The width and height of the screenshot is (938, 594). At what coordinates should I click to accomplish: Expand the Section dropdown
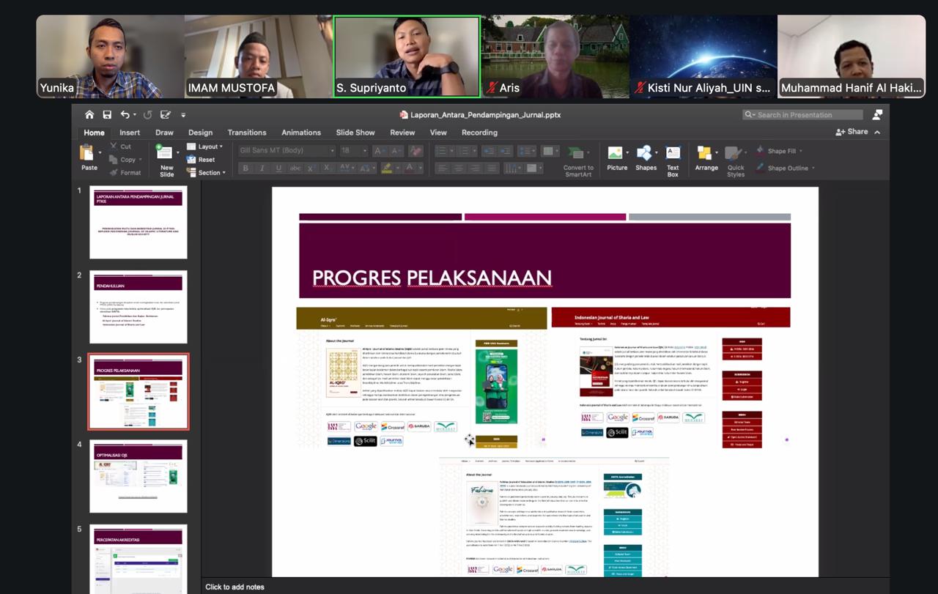pos(208,173)
